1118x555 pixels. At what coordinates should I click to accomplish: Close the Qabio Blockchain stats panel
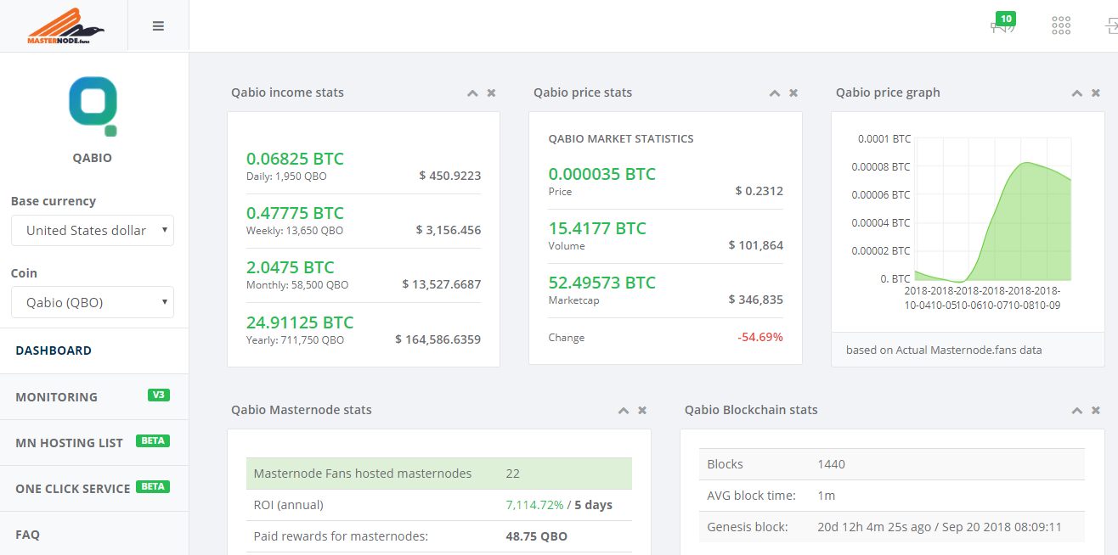tap(1096, 411)
